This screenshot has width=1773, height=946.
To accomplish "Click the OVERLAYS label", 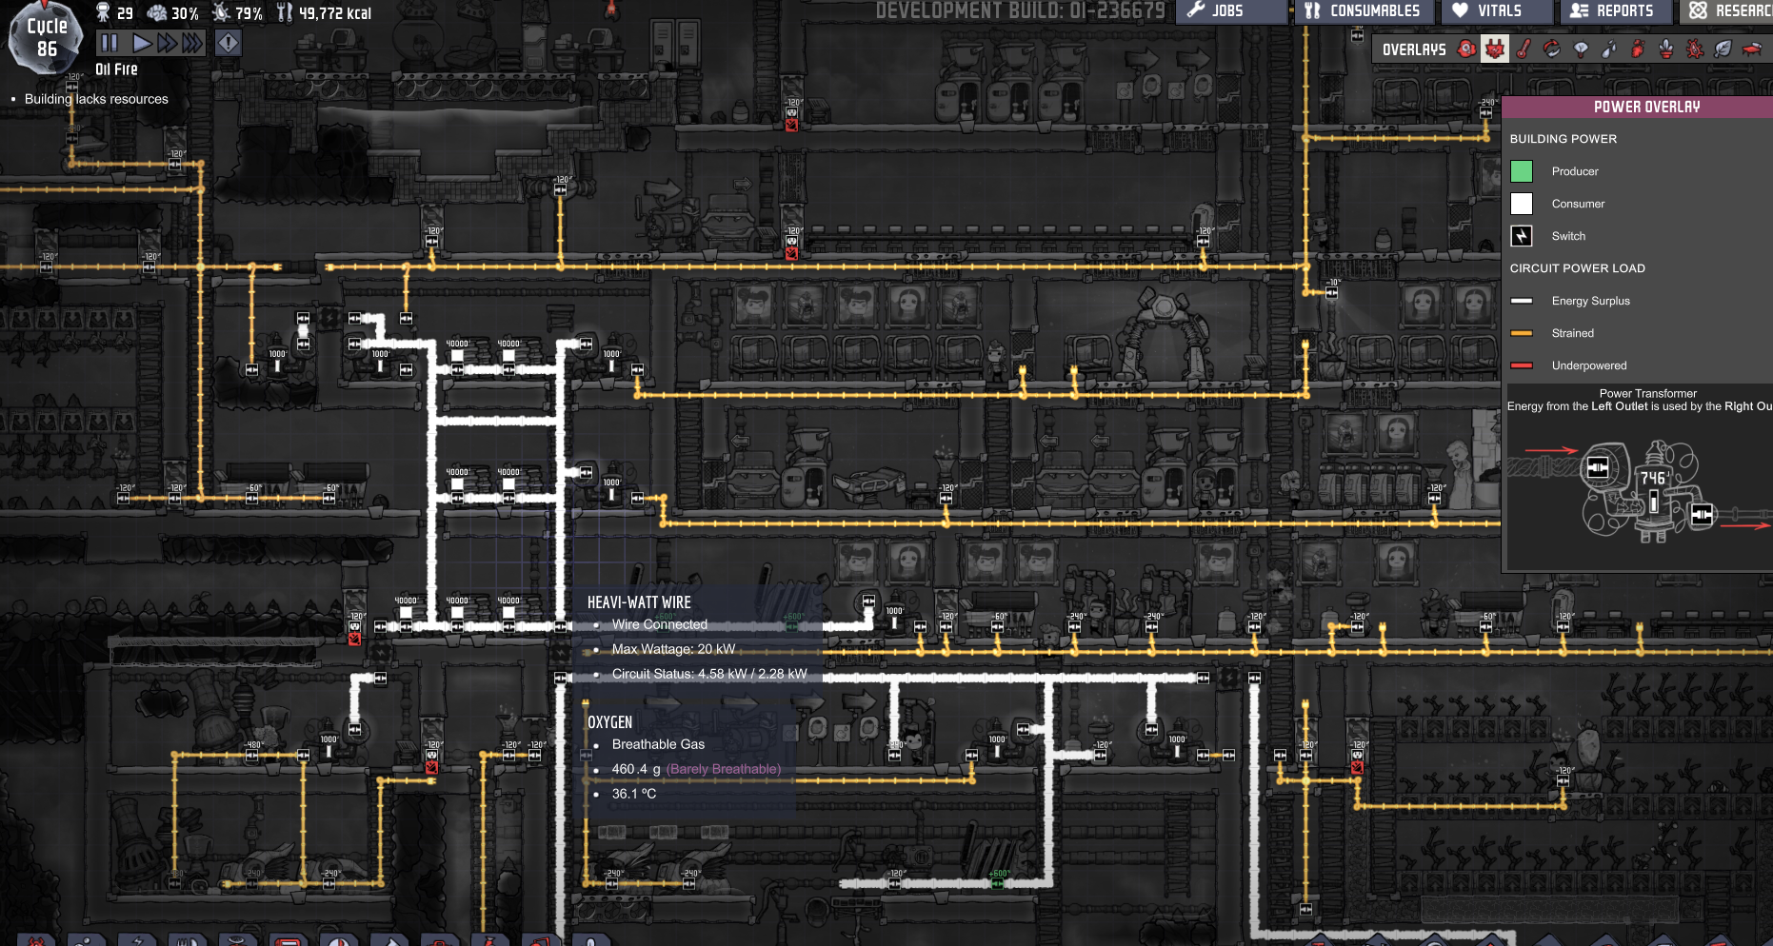I will pyautogui.click(x=1414, y=49).
